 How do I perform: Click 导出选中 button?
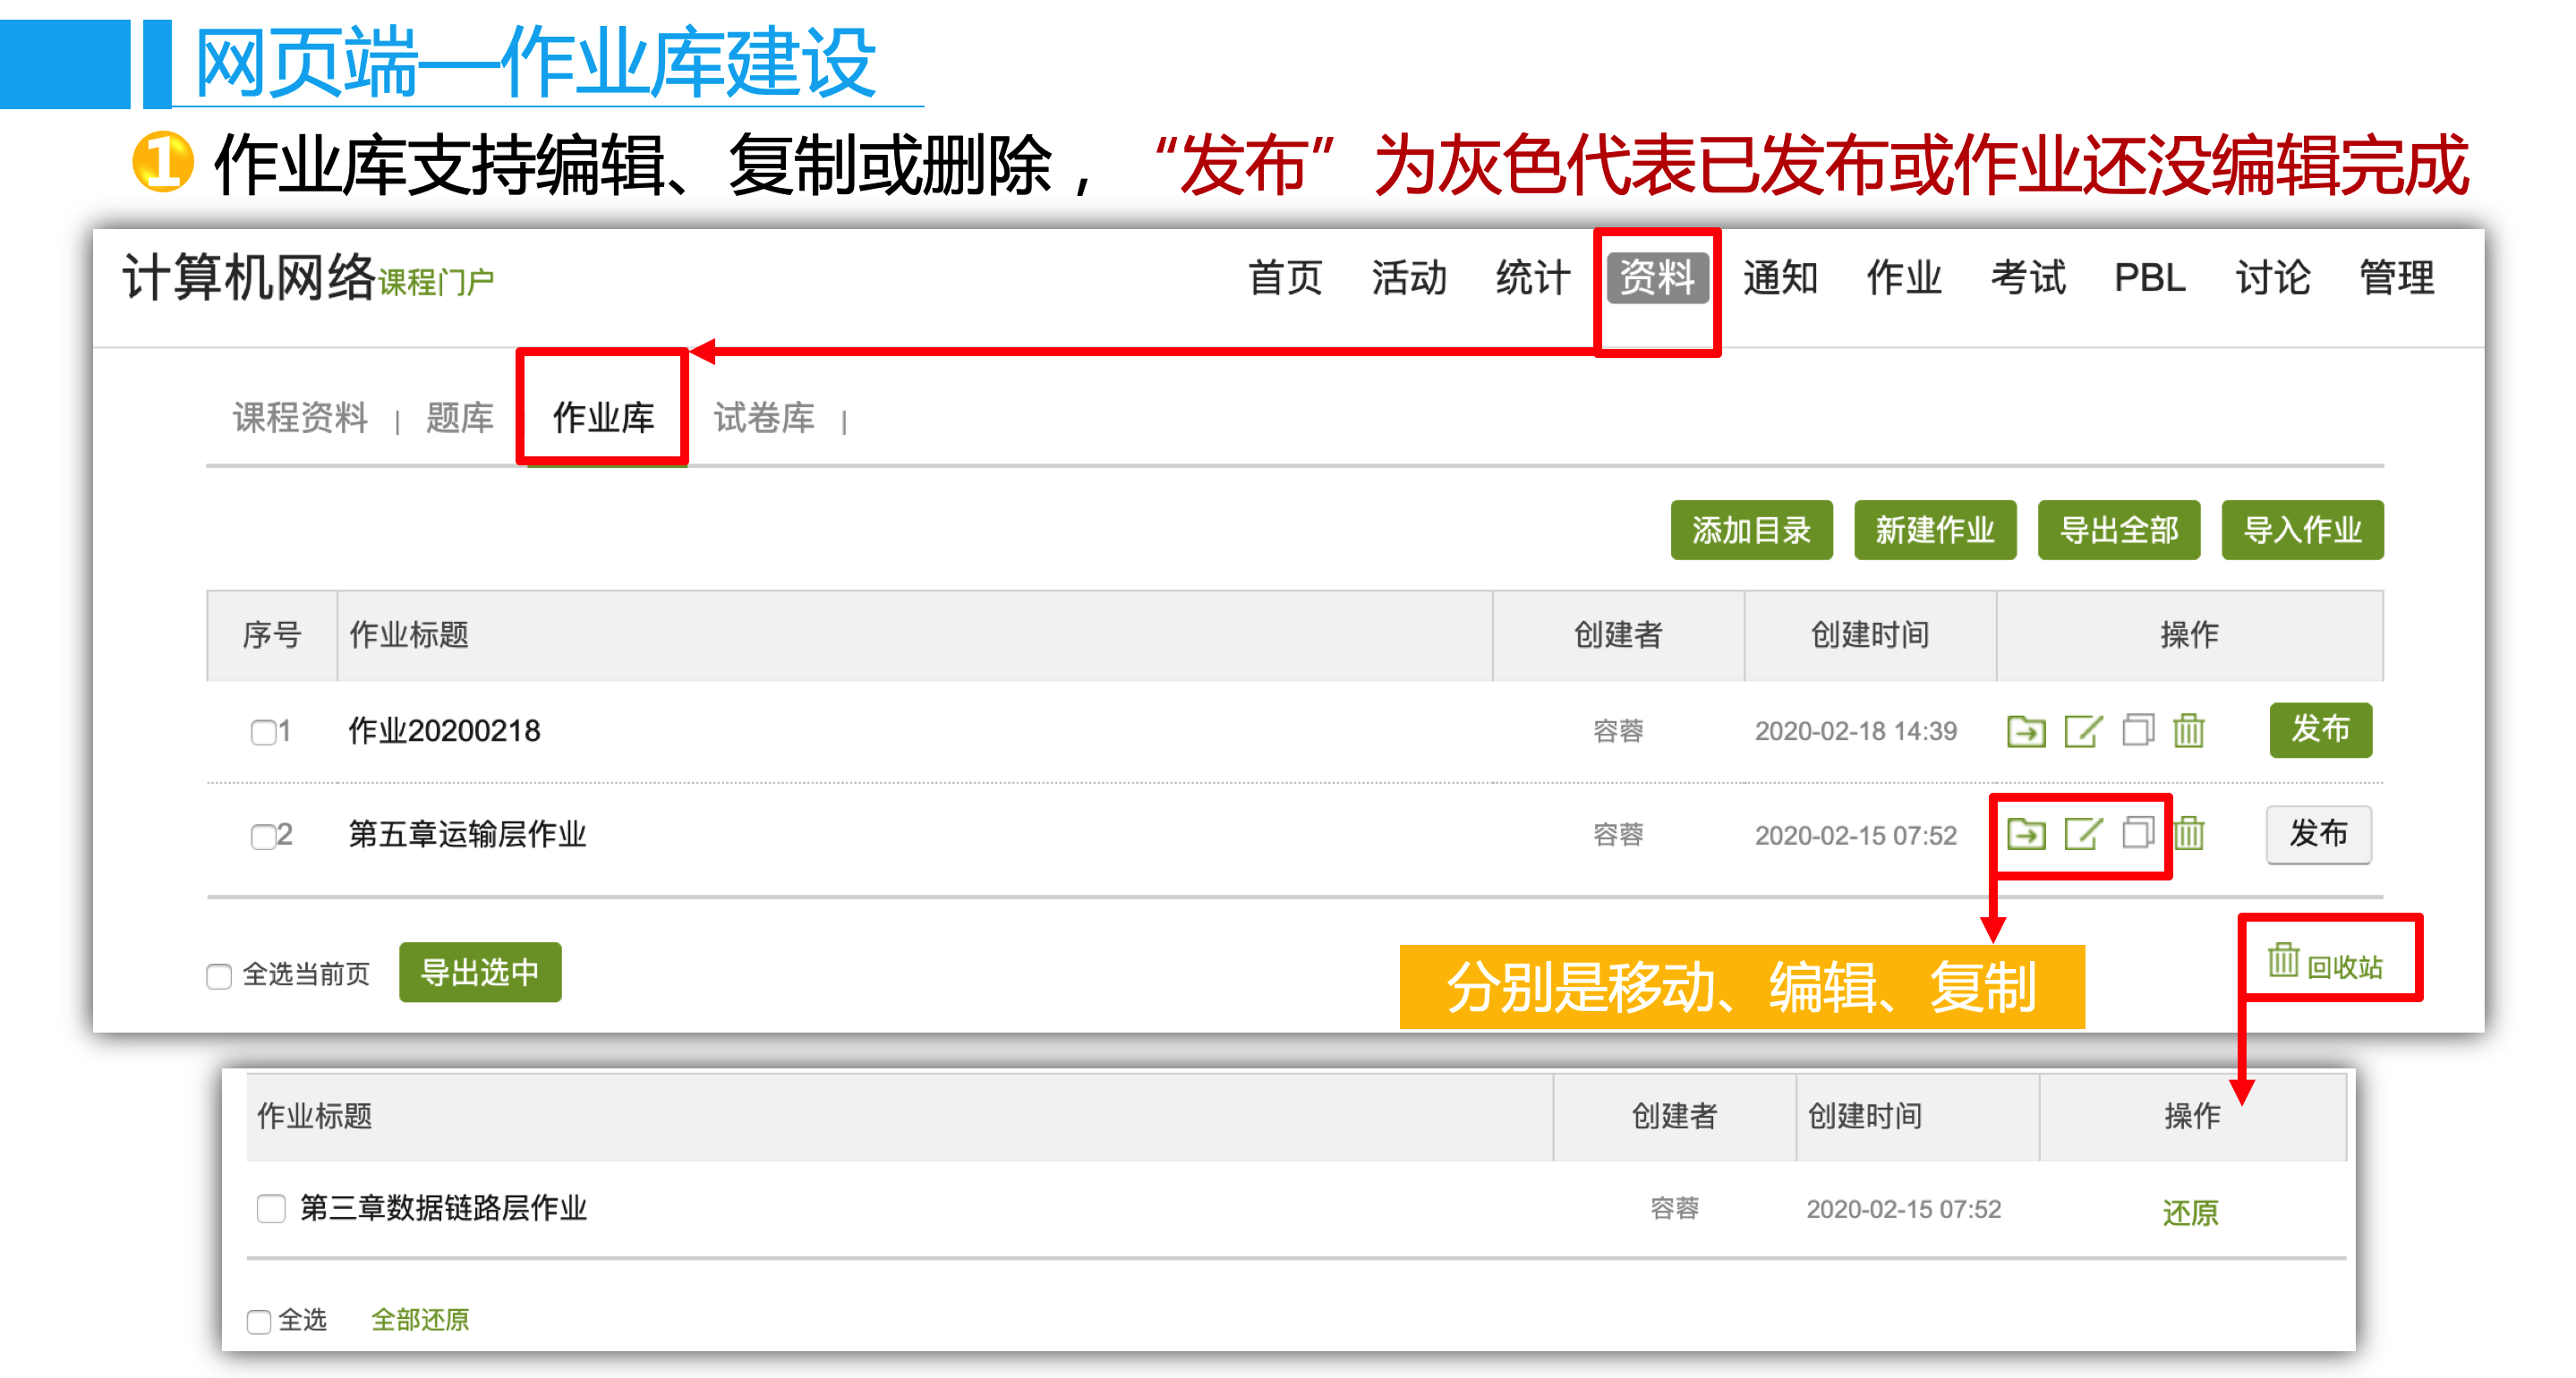(x=480, y=972)
